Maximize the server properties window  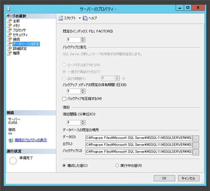(x=188, y=8)
